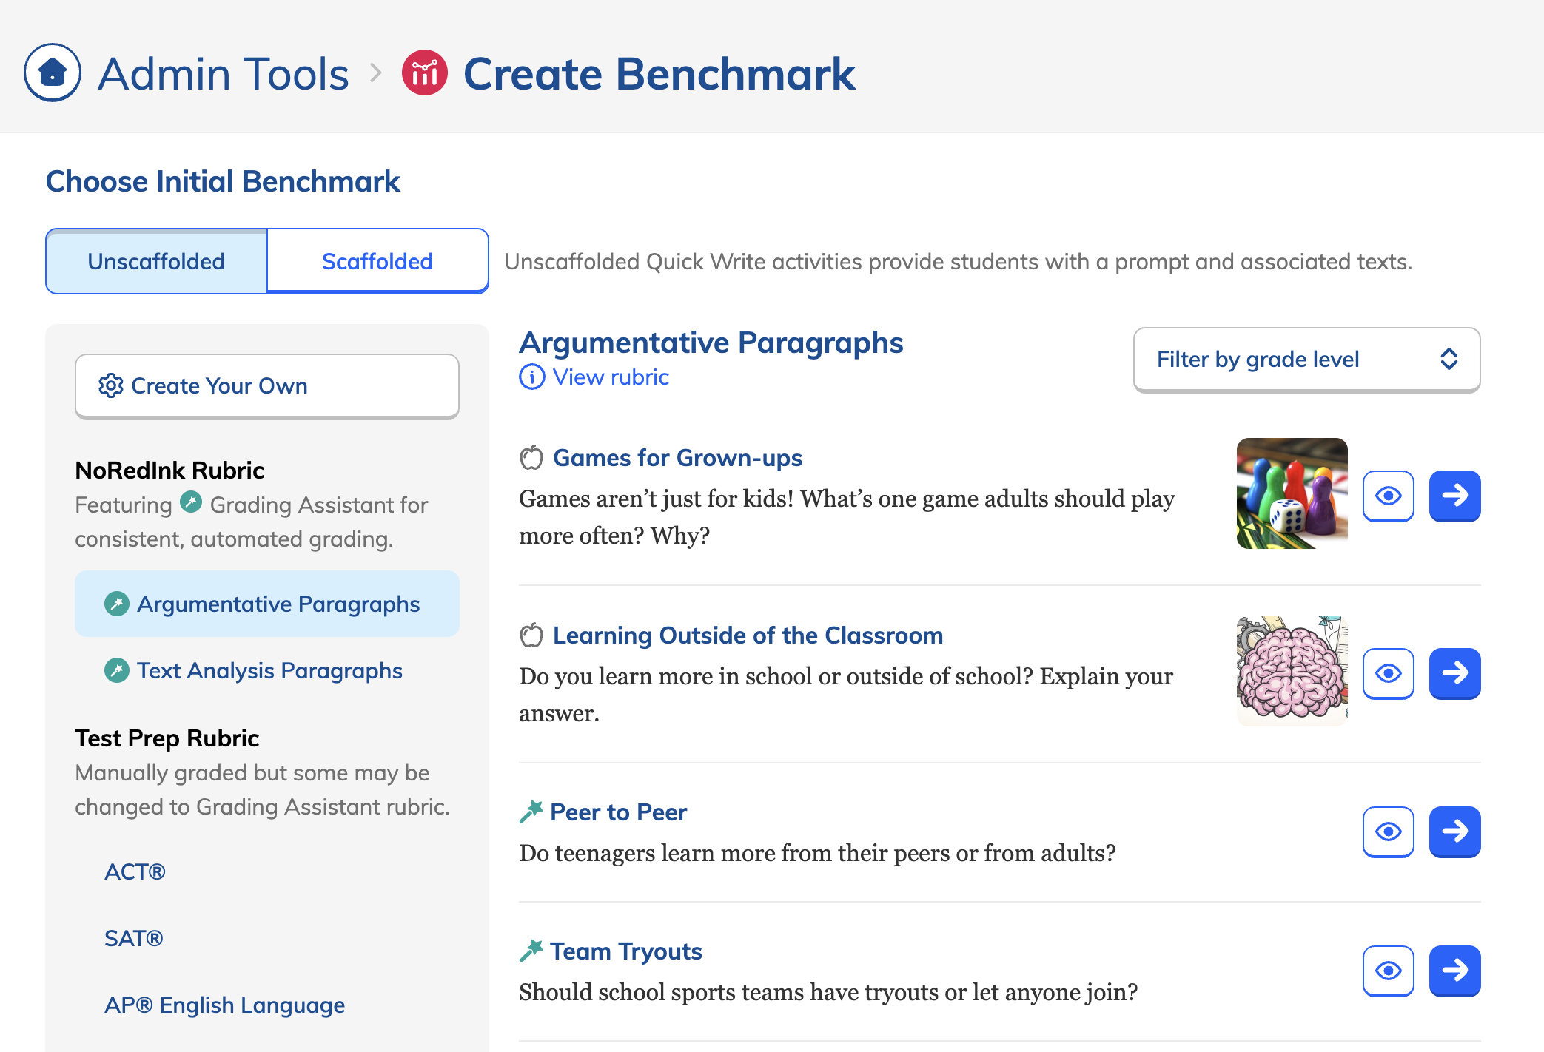
Task: Open Text Analysis Paragraphs in sidebar
Action: (269, 670)
